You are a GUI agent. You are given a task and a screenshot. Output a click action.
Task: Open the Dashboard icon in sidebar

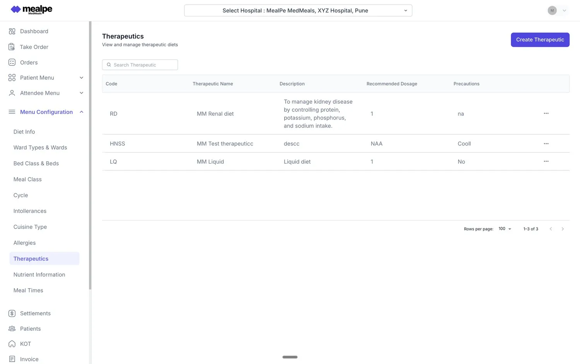click(12, 31)
